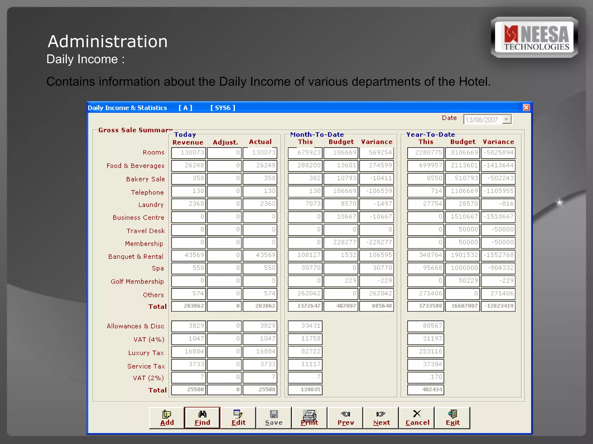
Task: Click Membership Month-To-Date Budget field 228277
Action: 341,243
